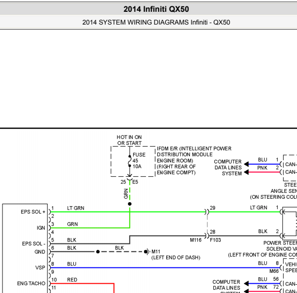Select the "BLU" label on the pin 8 wire at the control unit
The width and height of the screenshot is (297, 293).
point(72,264)
